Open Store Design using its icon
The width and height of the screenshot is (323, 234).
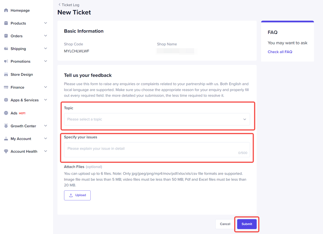click(6, 74)
